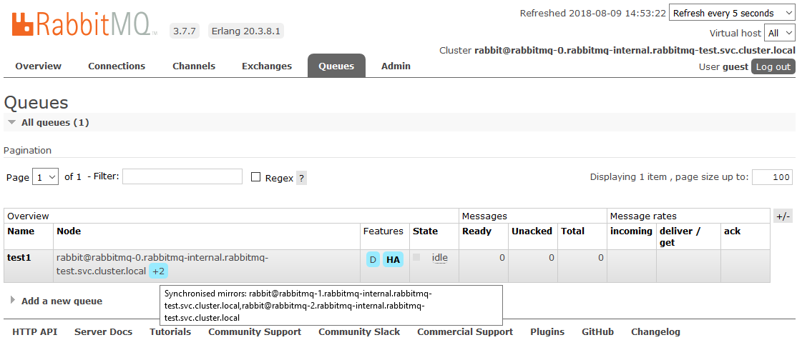Sort by the Unacked column header
The image size is (797, 340).
pos(532,231)
